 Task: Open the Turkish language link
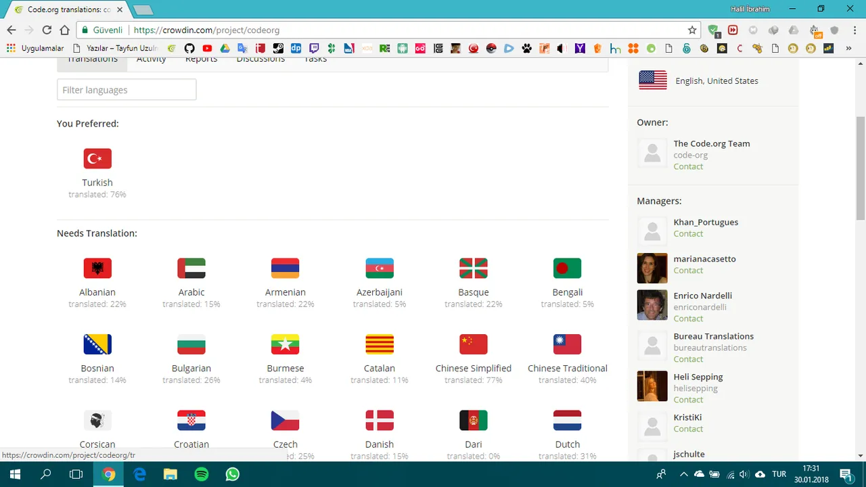tap(97, 183)
